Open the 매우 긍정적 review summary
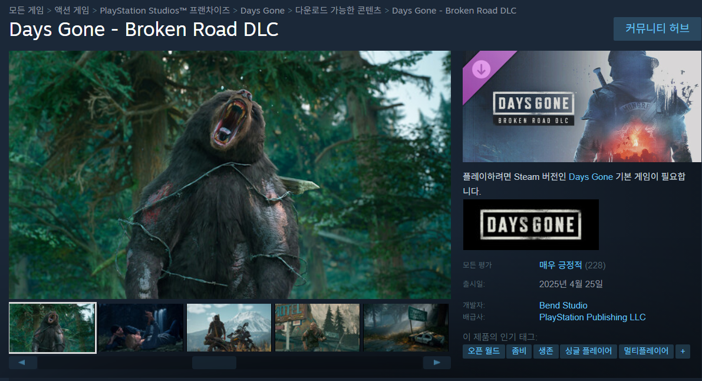The height and width of the screenshot is (381, 702). pos(560,265)
